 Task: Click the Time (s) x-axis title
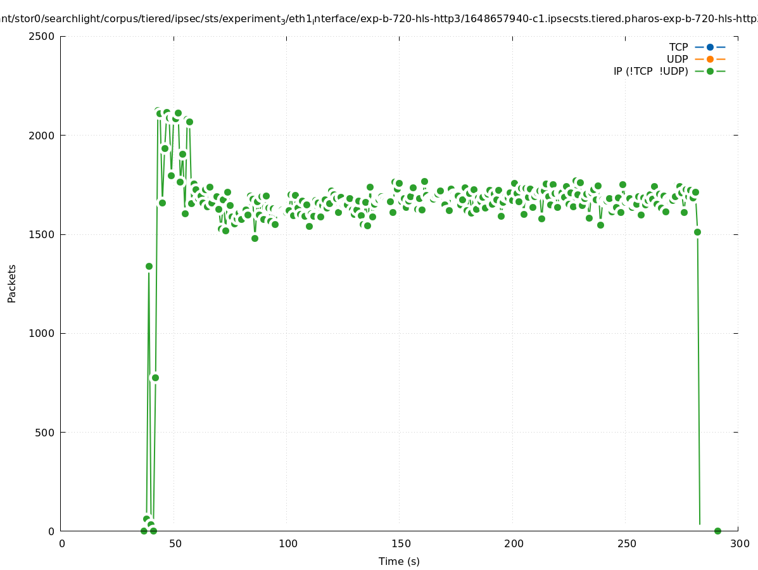click(399, 562)
